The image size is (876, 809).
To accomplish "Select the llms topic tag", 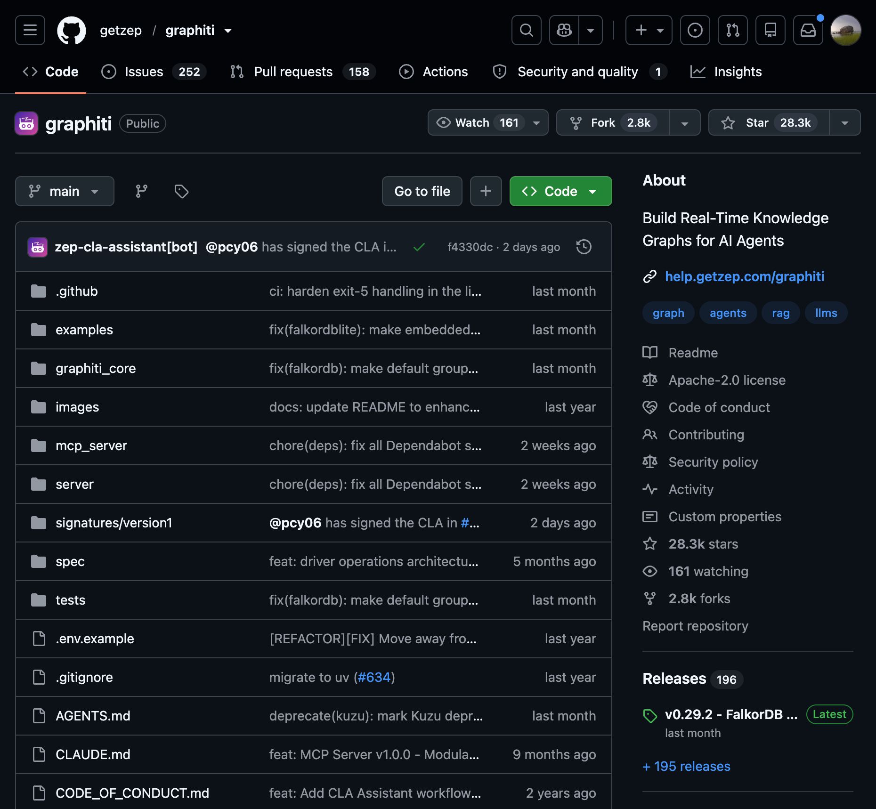I will pos(826,313).
